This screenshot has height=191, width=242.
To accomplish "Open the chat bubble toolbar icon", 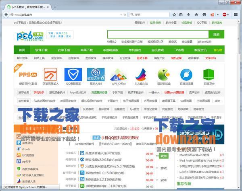I will coord(204,14).
